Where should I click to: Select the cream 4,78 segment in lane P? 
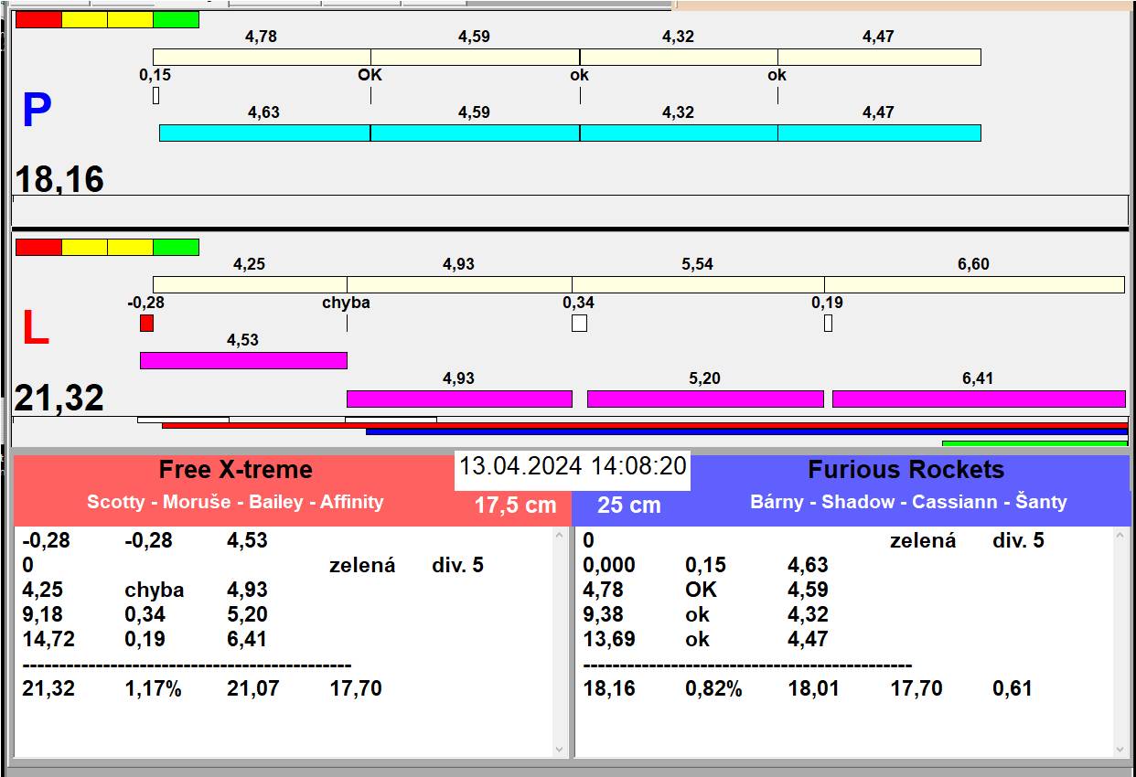[262, 58]
